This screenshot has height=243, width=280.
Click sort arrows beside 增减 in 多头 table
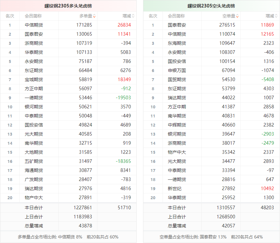[133, 16]
